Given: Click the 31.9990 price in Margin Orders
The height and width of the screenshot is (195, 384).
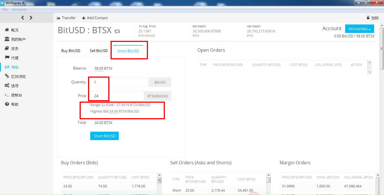Looking at the screenshot, I should tap(288, 186).
